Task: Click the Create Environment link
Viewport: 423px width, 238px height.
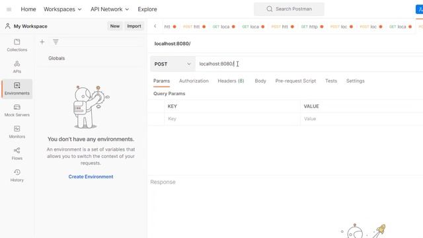Action: tap(91, 177)
